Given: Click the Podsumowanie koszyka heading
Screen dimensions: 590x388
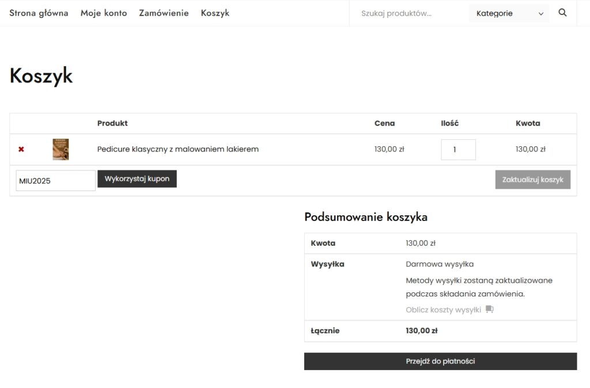Looking at the screenshot, I should [366, 217].
